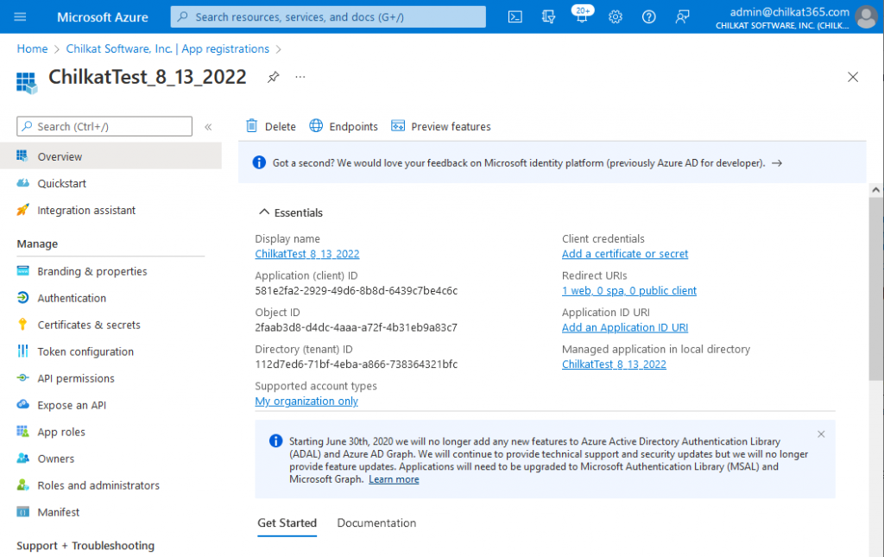Open the Directories + subscriptions filter
Screen dimensions: 884x557
(x=548, y=16)
